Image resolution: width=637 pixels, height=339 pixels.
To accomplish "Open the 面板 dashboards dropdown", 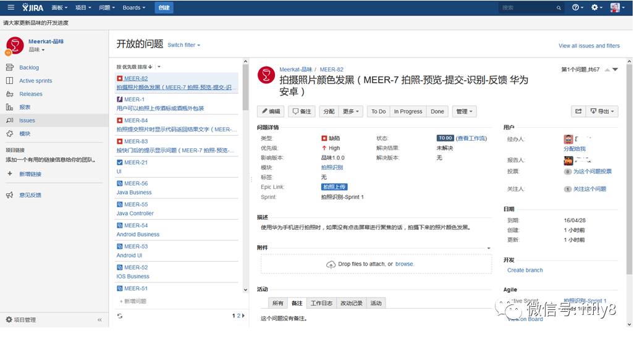I will 60,7.
